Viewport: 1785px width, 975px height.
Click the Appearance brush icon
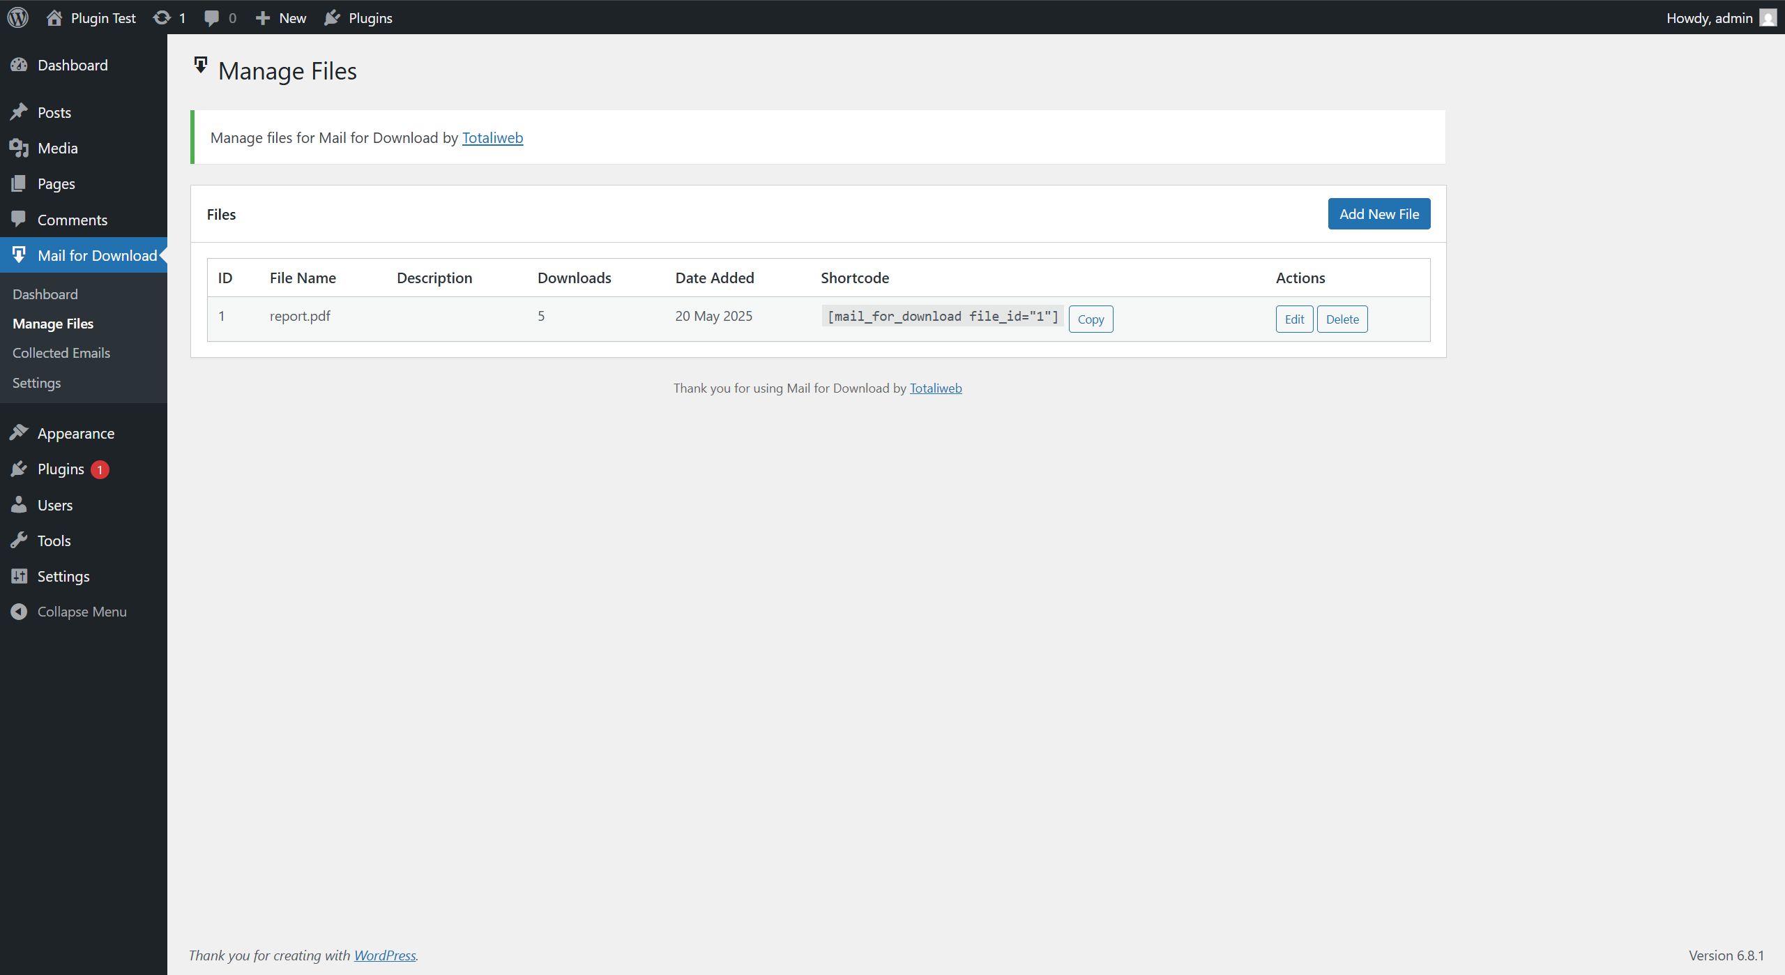(x=19, y=433)
